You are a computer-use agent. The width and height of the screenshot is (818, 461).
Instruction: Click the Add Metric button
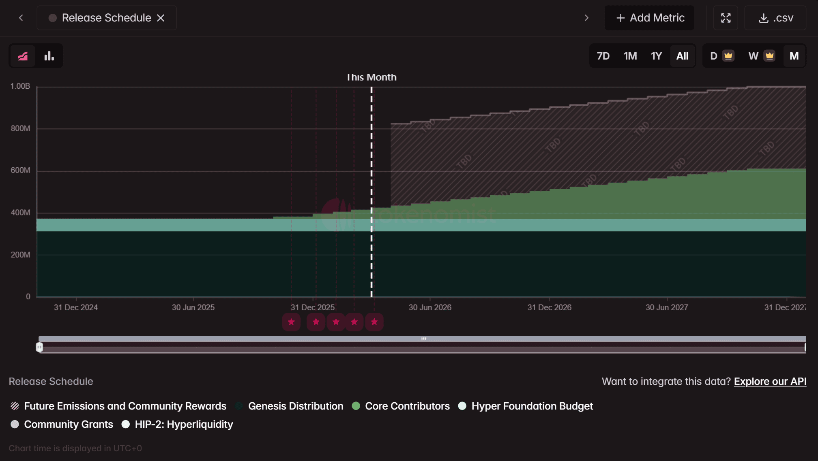tap(650, 18)
